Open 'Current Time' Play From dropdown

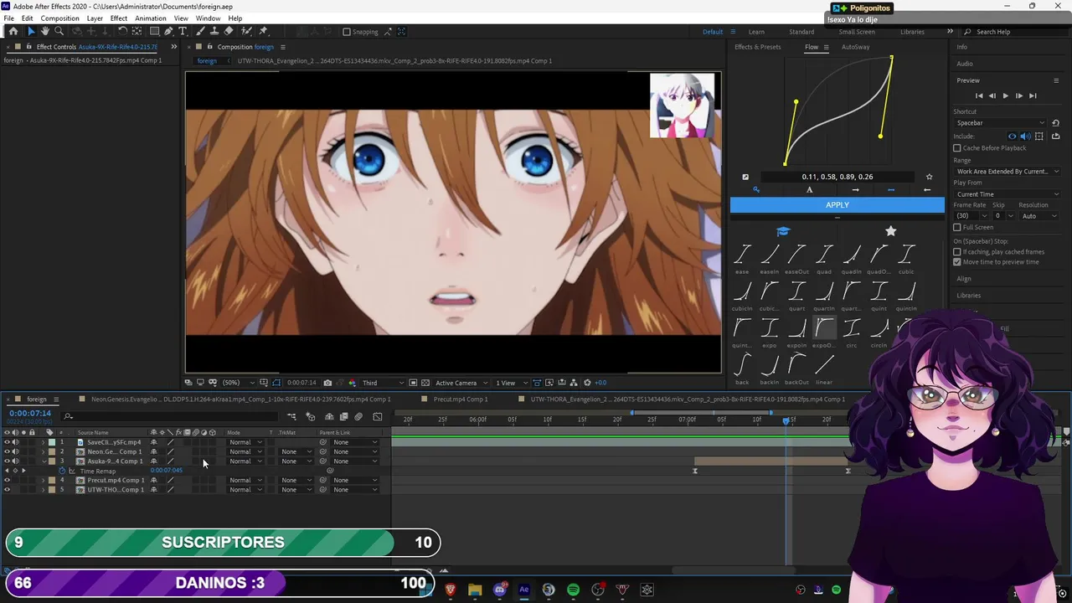(1008, 194)
